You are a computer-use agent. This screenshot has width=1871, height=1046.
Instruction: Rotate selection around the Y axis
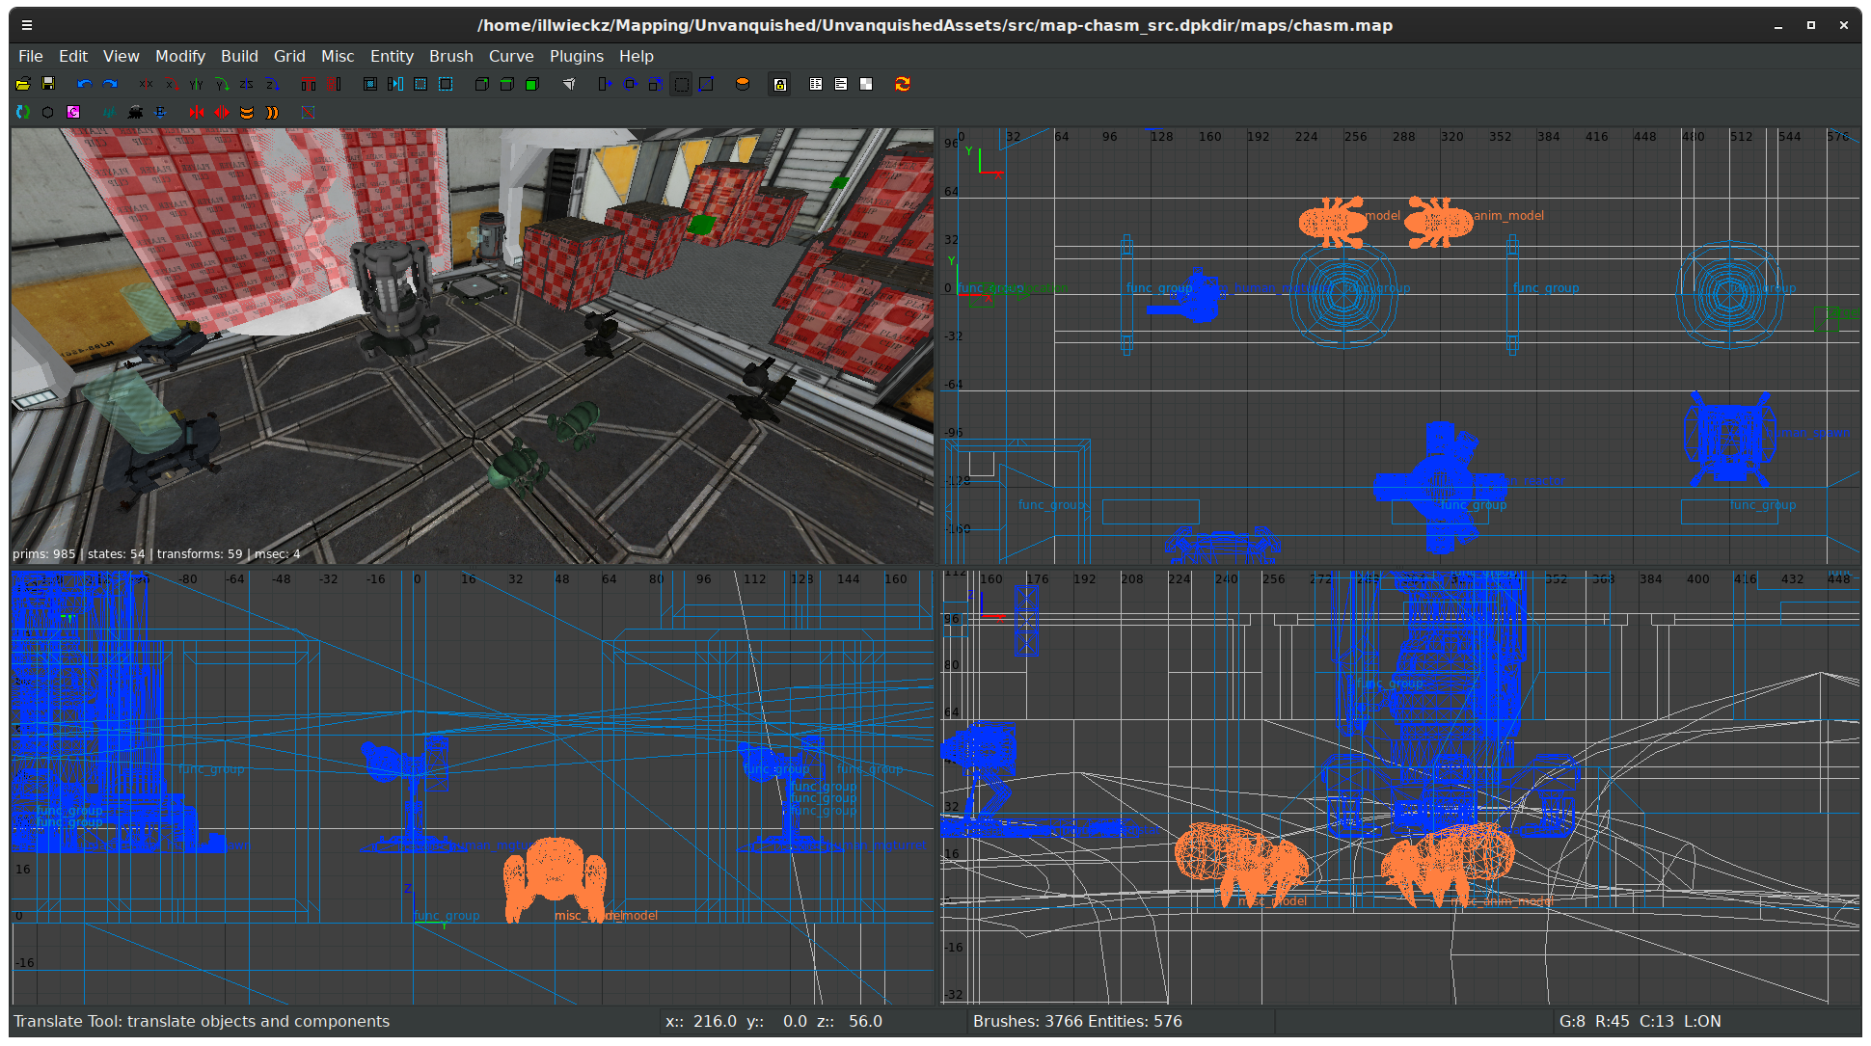pyautogui.click(x=222, y=84)
